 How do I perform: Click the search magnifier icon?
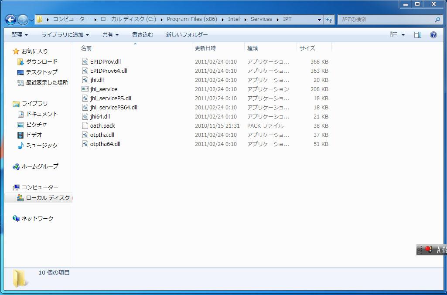(437, 20)
